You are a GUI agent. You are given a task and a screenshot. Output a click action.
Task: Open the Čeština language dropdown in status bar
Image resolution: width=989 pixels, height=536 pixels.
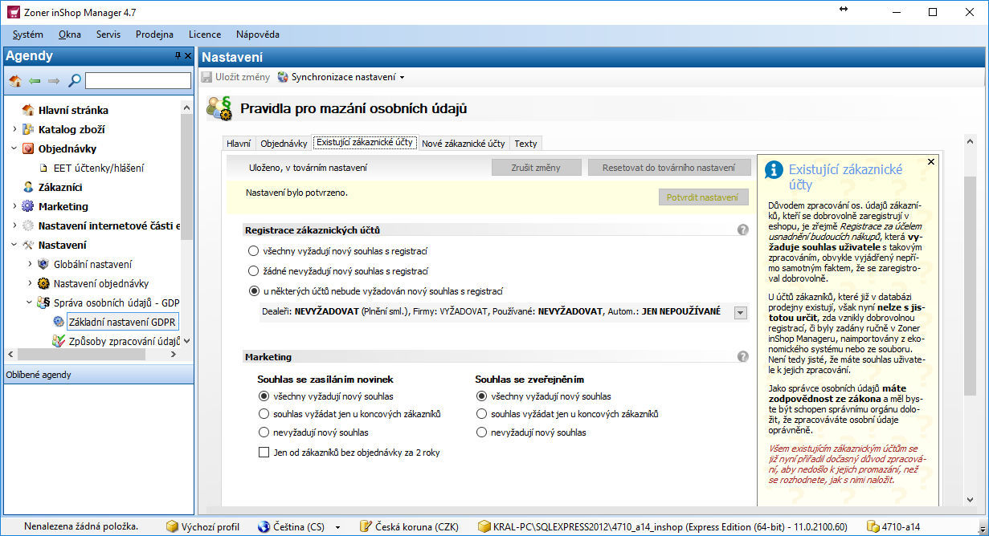click(338, 527)
